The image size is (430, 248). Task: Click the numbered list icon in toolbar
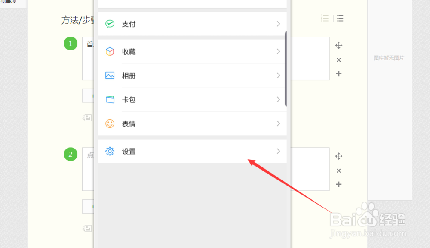pyautogui.click(x=325, y=18)
